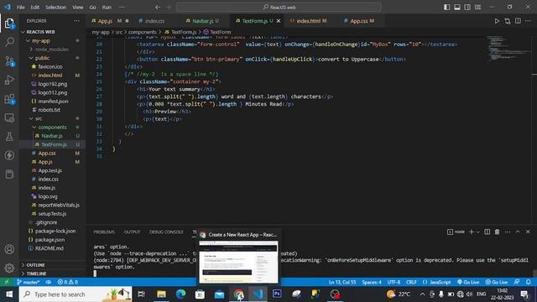The width and height of the screenshot is (537, 302).
Task: Close the TextForm.js tab
Action: point(279,21)
